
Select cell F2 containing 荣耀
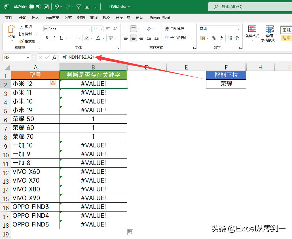pos(226,84)
